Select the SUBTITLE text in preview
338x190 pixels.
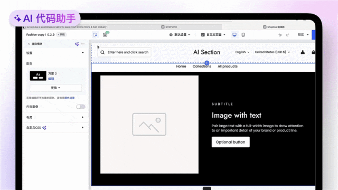222,104
